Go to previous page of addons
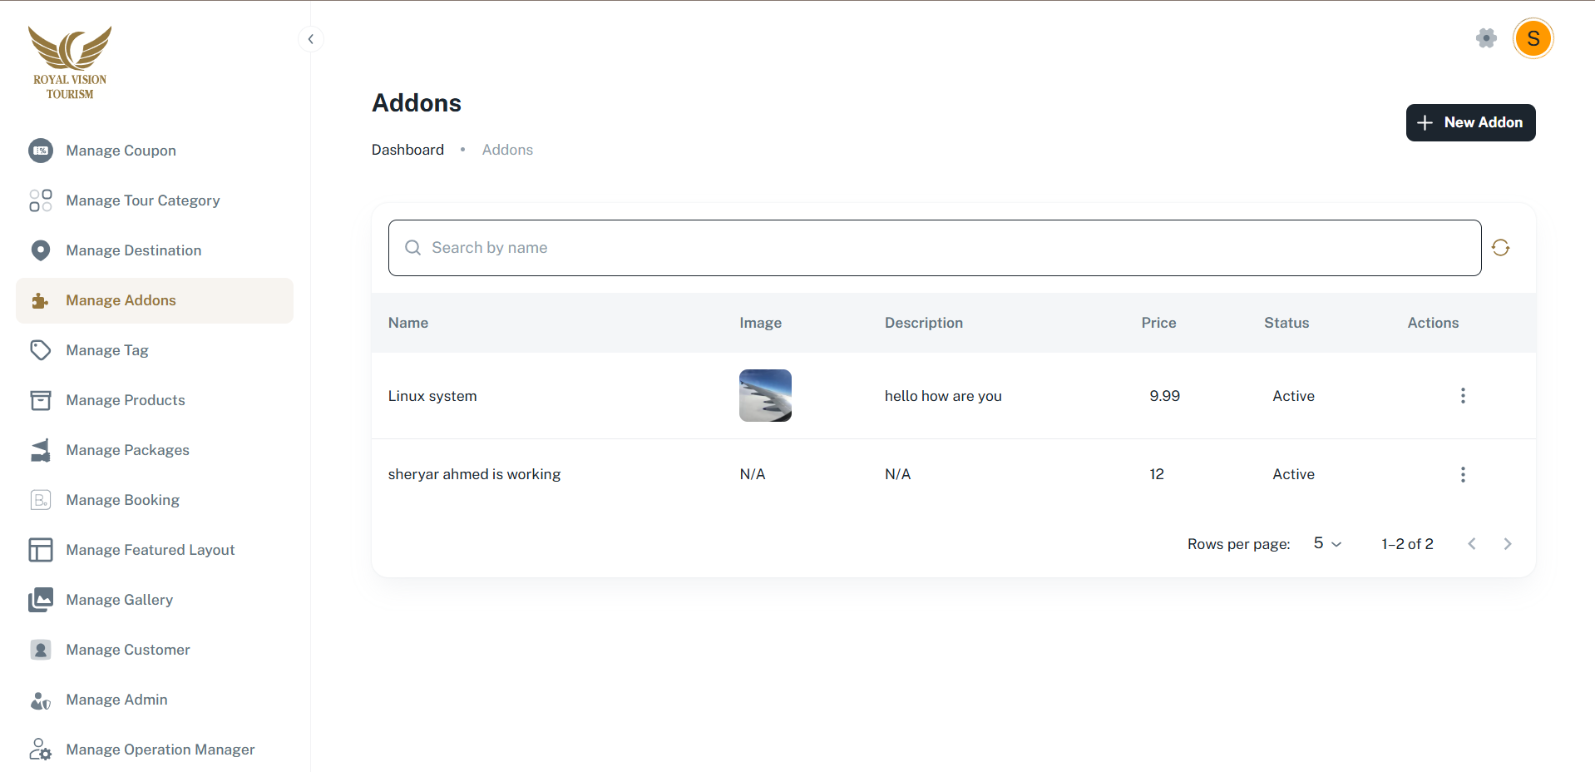1595x772 pixels. (x=1471, y=544)
